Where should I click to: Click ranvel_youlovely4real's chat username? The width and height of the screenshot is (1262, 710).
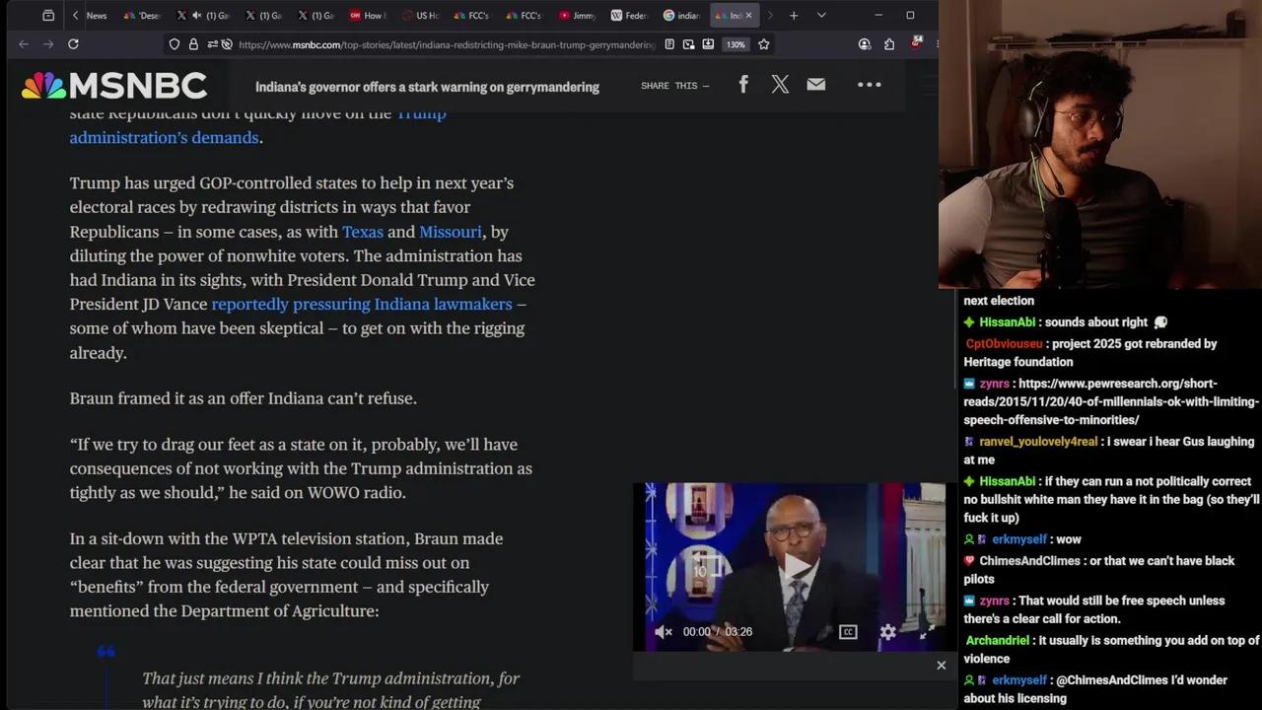tap(1037, 442)
